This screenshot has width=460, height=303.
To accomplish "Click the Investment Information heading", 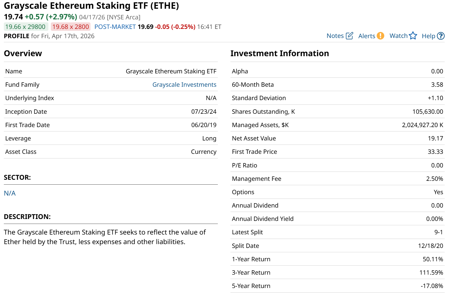I will pyautogui.click(x=279, y=53).
